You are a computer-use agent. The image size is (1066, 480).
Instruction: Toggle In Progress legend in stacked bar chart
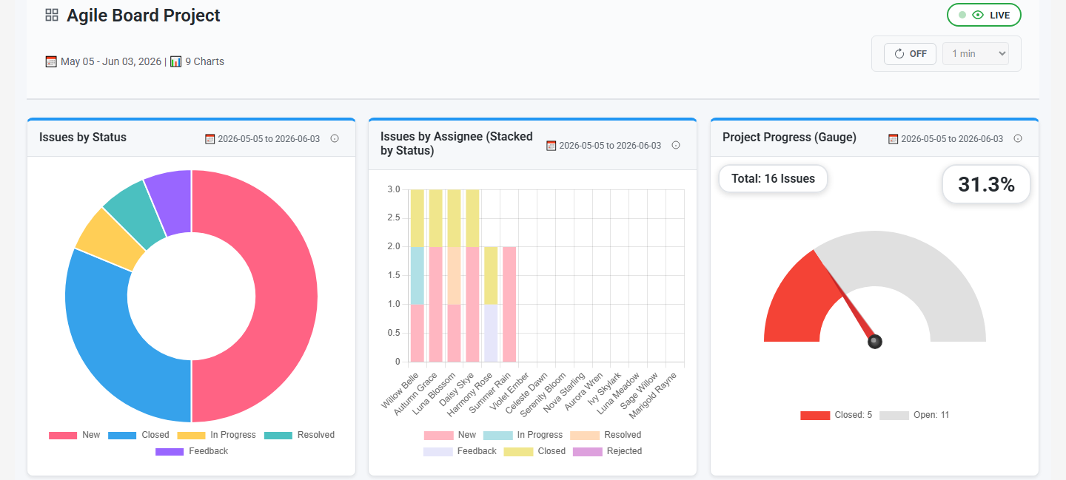tap(523, 435)
